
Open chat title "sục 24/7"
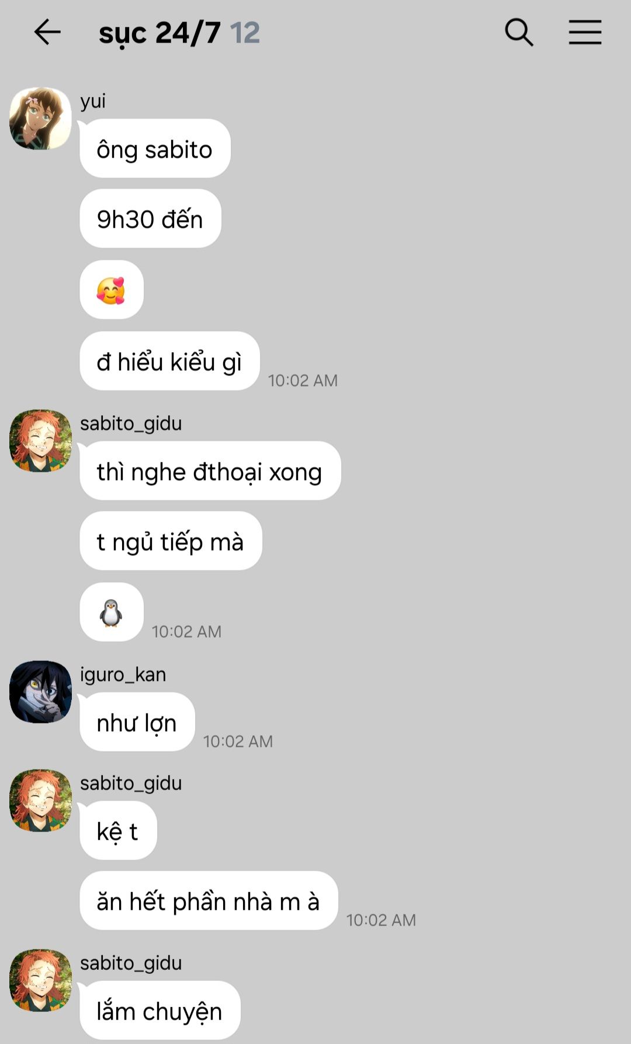[x=160, y=33]
